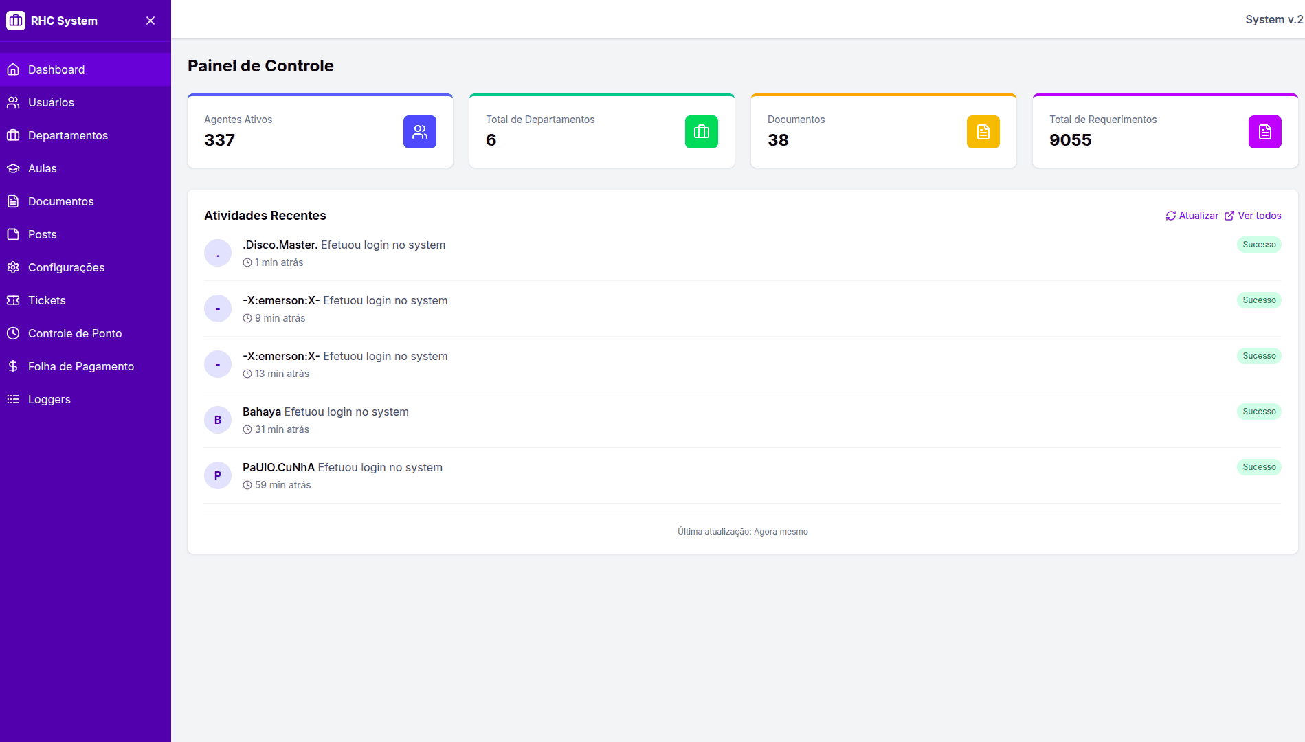The width and height of the screenshot is (1305, 742).
Task: Click the yellow Documentos file icon
Action: click(983, 132)
